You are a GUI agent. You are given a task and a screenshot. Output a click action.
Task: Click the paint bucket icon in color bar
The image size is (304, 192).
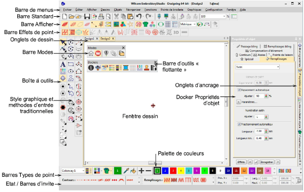click(x=133, y=171)
